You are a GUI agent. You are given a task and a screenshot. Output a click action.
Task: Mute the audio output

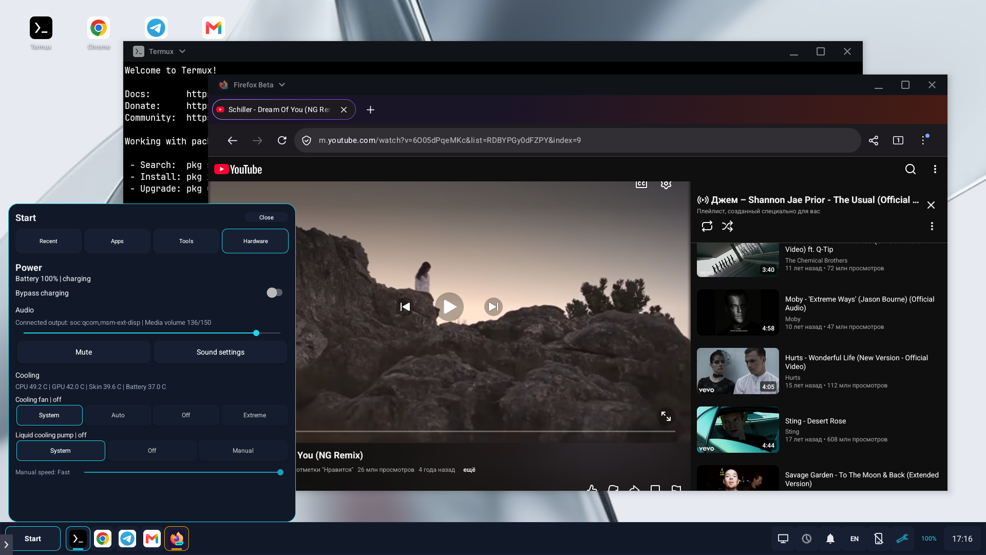click(84, 352)
